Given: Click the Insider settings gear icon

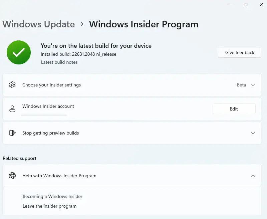Looking at the screenshot, I should pos(12,85).
